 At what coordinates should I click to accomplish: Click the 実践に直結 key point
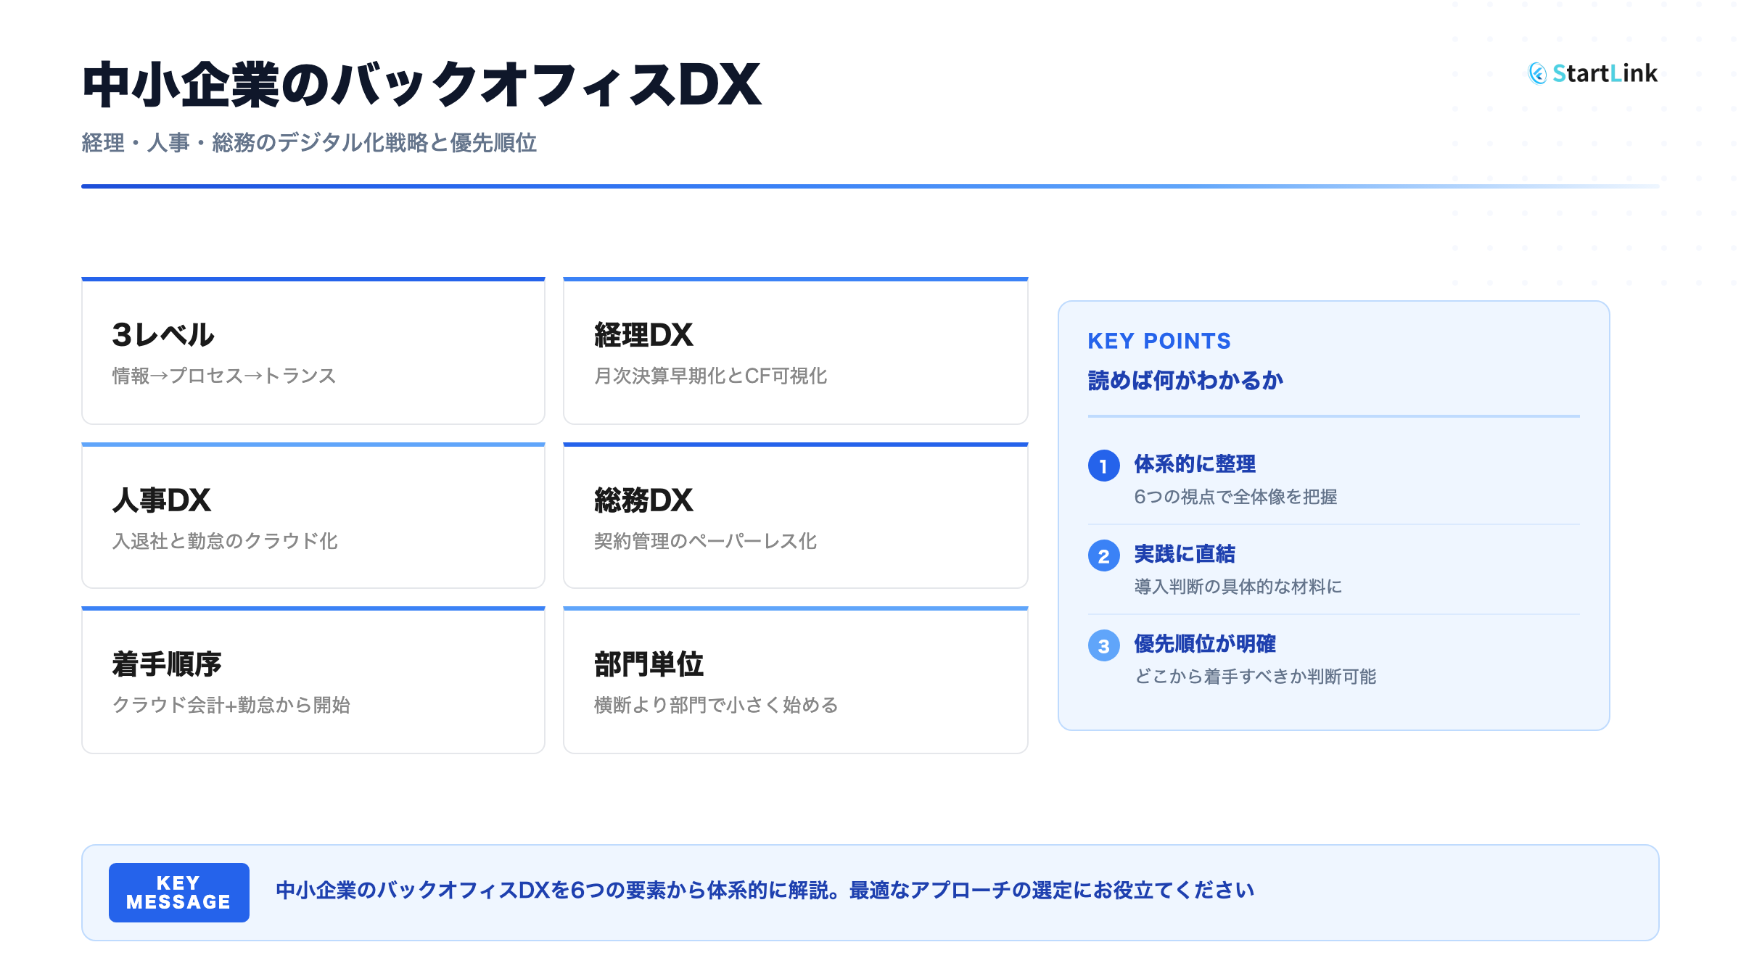click(1185, 553)
